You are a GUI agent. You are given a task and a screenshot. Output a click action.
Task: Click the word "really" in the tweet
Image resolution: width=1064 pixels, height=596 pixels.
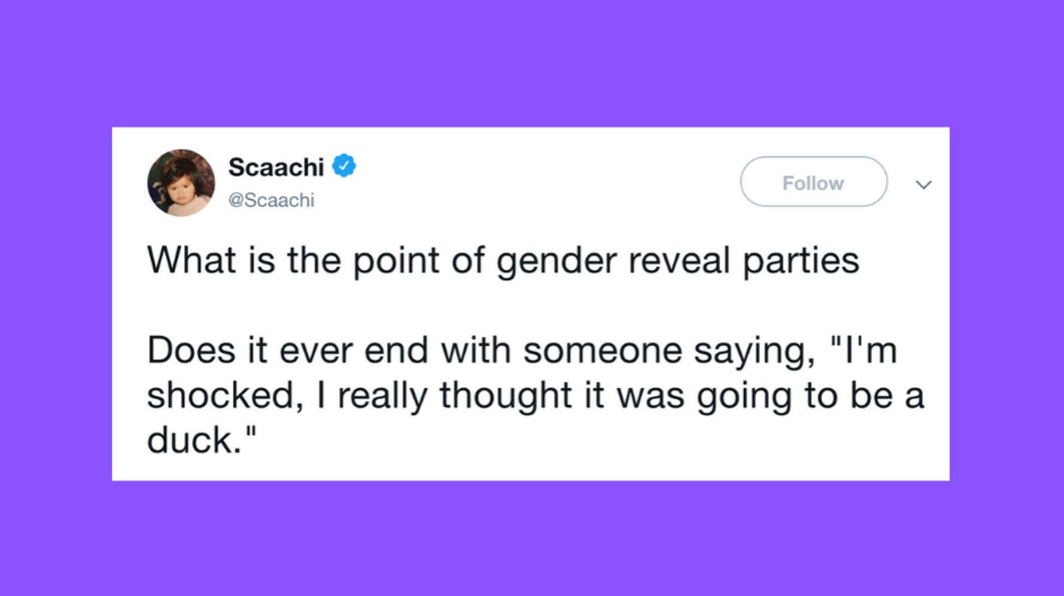coord(382,397)
